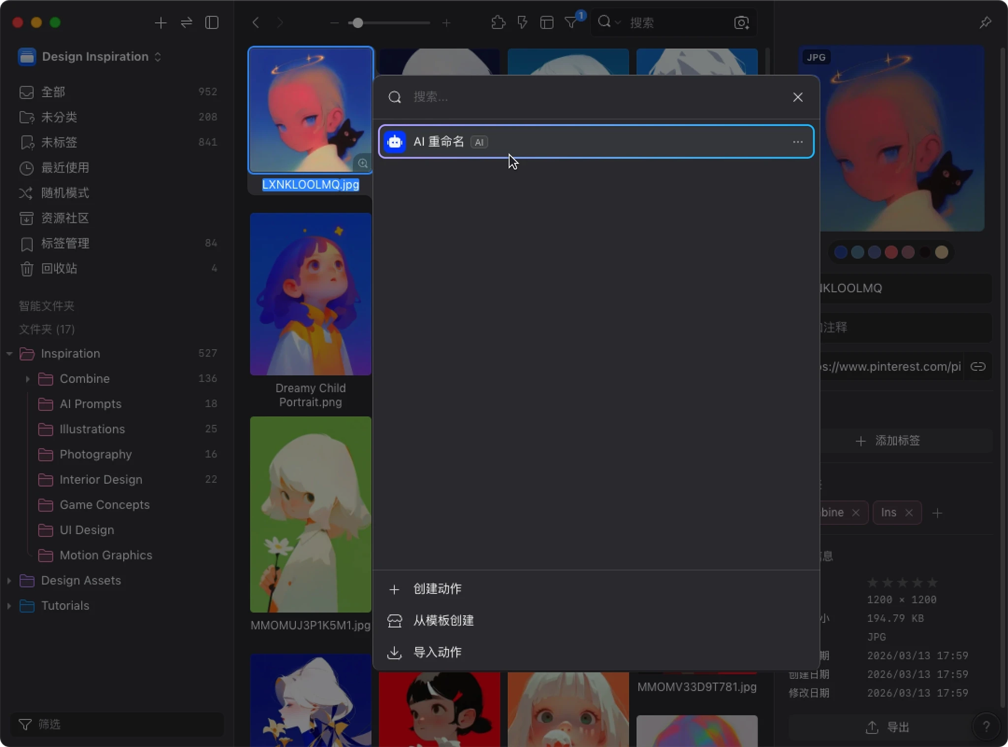The width and height of the screenshot is (1008, 747).
Task: Expand the Combine folder
Action: pyautogui.click(x=28, y=379)
